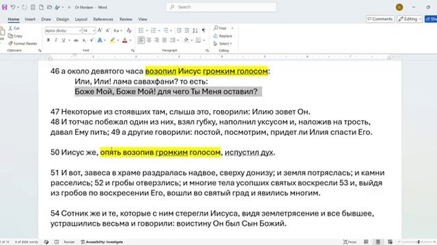
Task: Go to the References tab
Action: (103, 19)
